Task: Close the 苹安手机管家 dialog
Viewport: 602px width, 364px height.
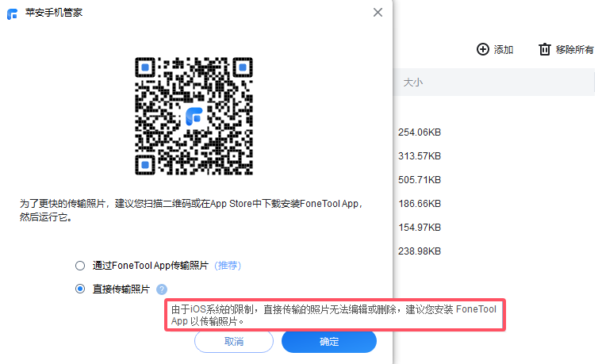Action: [378, 12]
